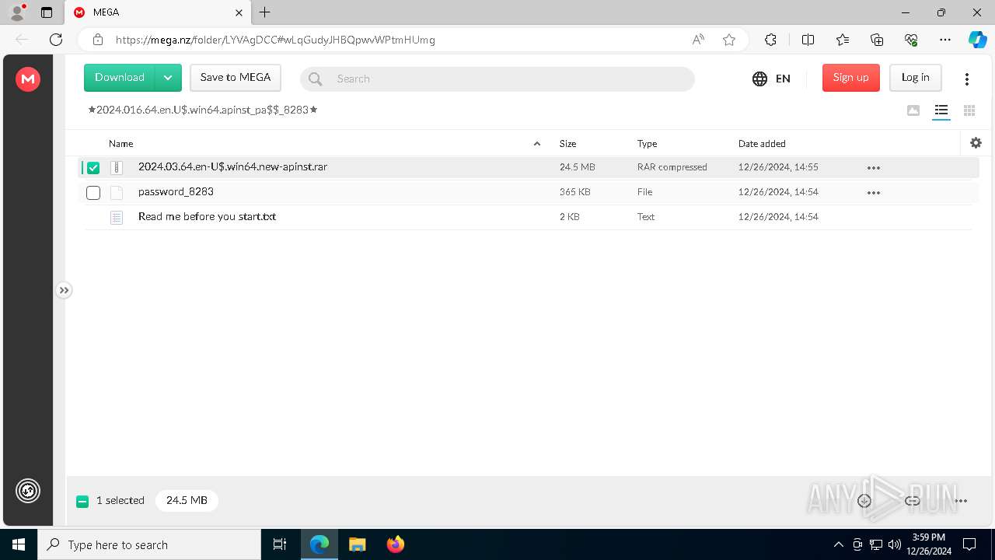Open Browser essentials heart icon
Viewport: 995px width, 560px height.
click(x=911, y=40)
